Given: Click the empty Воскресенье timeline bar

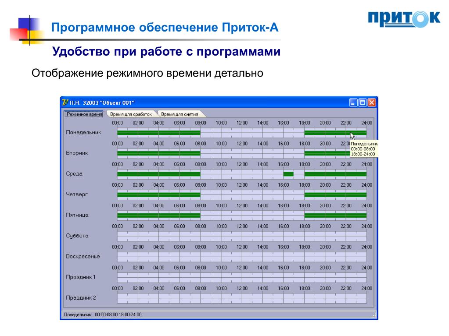Looking at the screenshot, I should pos(242,257).
